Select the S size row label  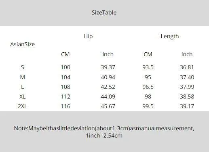(23, 67)
